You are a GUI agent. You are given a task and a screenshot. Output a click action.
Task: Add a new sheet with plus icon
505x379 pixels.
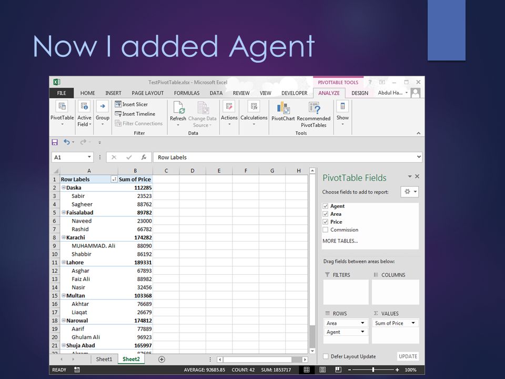pos(161,360)
